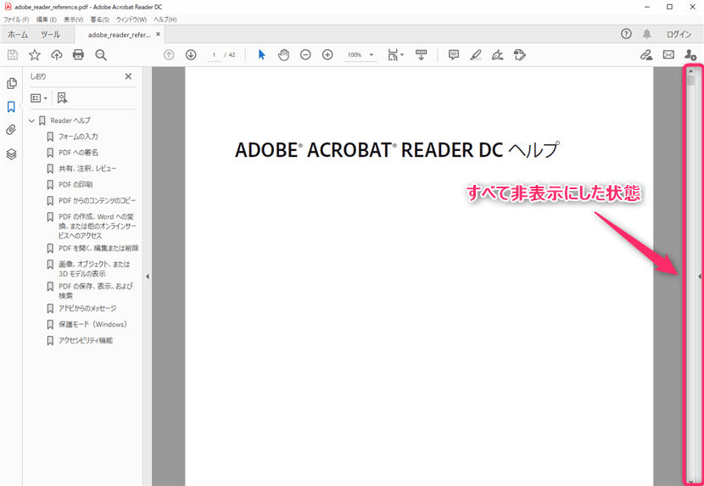Open bookmark PDF の印刷
Viewport: 704px width, 486px height.
point(75,185)
